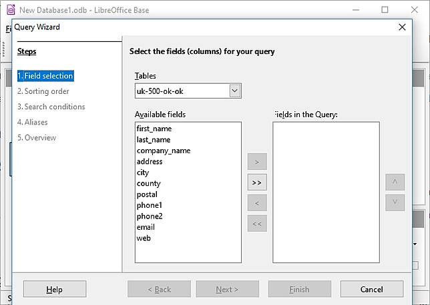Add selected field with single arrow button
The width and height of the screenshot is (430, 305).
pyautogui.click(x=257, y=161)
